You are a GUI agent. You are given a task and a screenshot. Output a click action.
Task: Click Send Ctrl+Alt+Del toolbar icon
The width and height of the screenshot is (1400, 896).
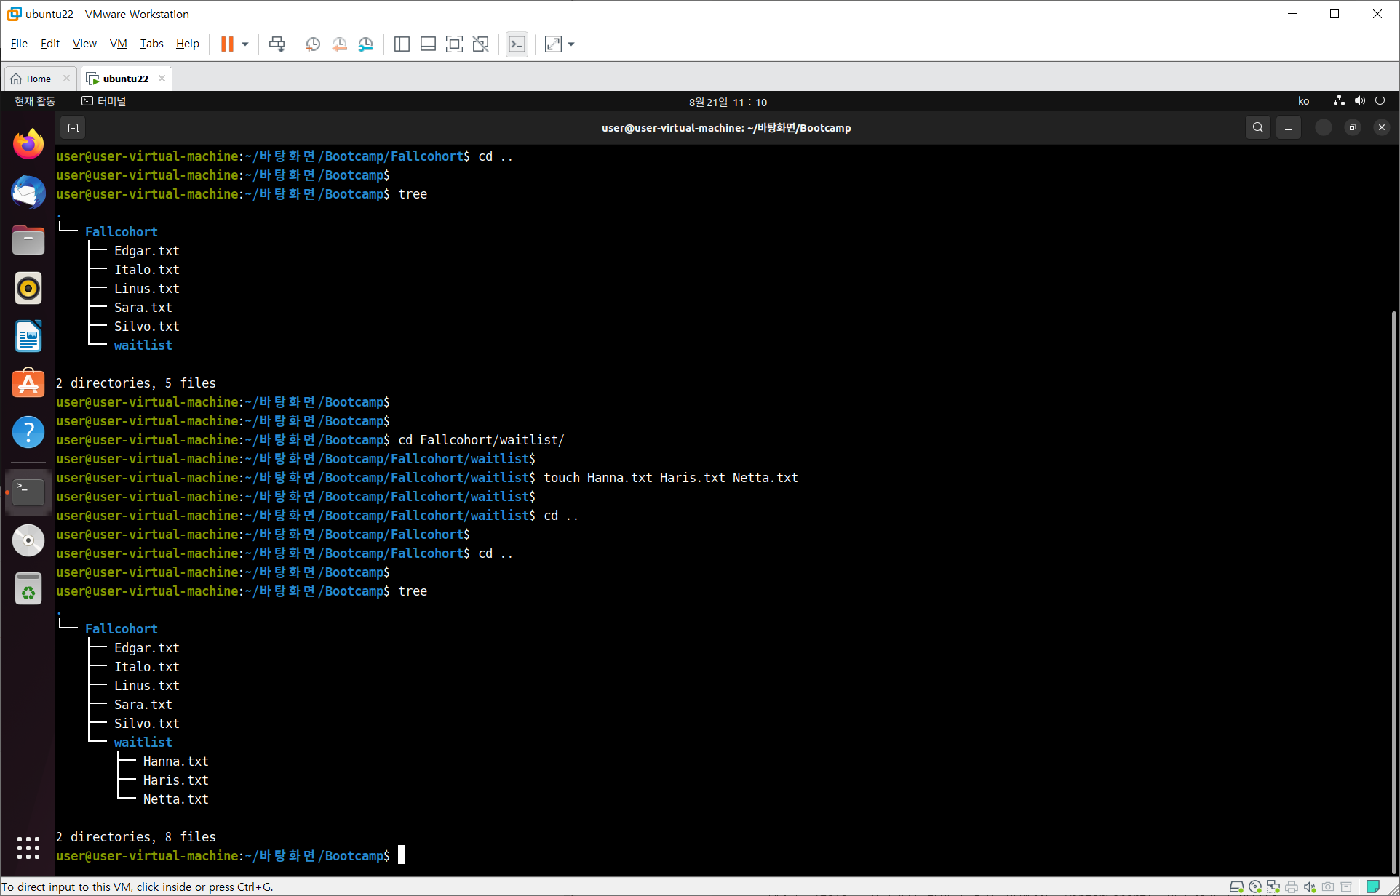(277, 44)
